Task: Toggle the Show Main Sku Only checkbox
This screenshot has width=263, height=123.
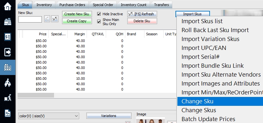Action: (x=99, y=22)
